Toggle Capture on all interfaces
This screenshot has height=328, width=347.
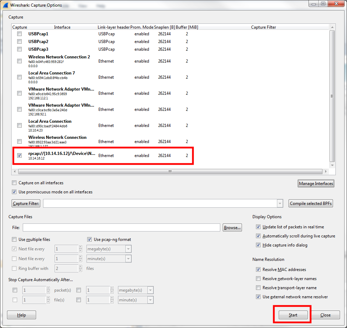coord(14,183)
